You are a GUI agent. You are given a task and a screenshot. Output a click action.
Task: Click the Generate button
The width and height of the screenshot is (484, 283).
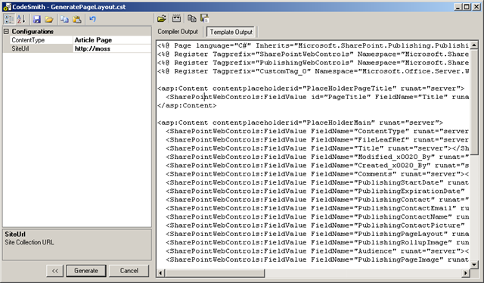(x=86, y=271)
